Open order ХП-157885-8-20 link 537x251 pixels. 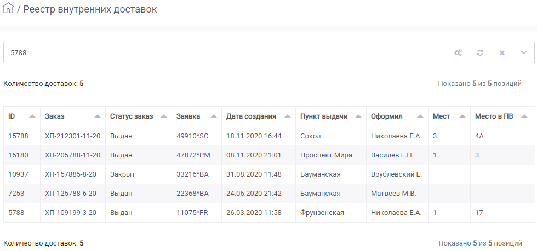point(71,174)
